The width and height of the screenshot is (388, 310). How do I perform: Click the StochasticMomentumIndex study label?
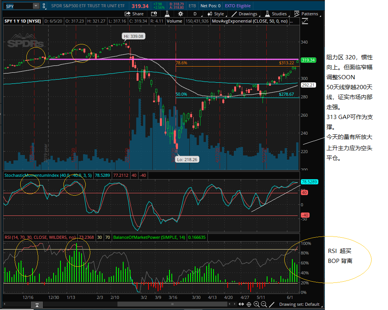[48, 175]
